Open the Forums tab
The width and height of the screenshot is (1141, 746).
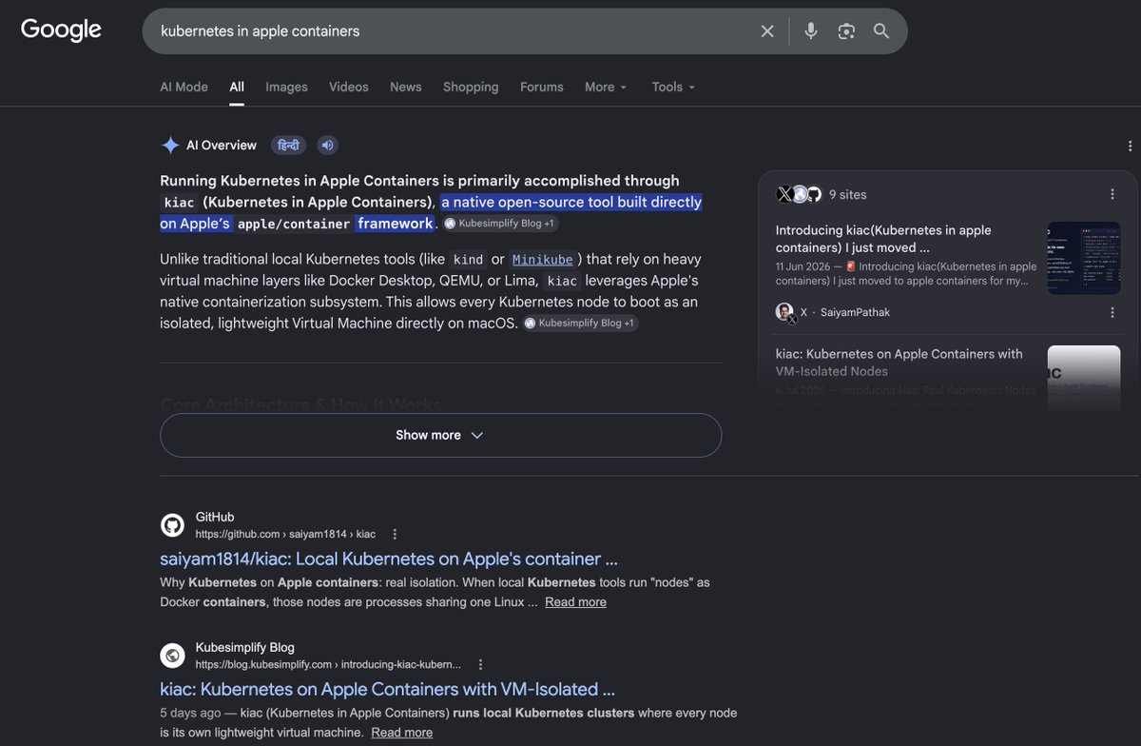542,87
